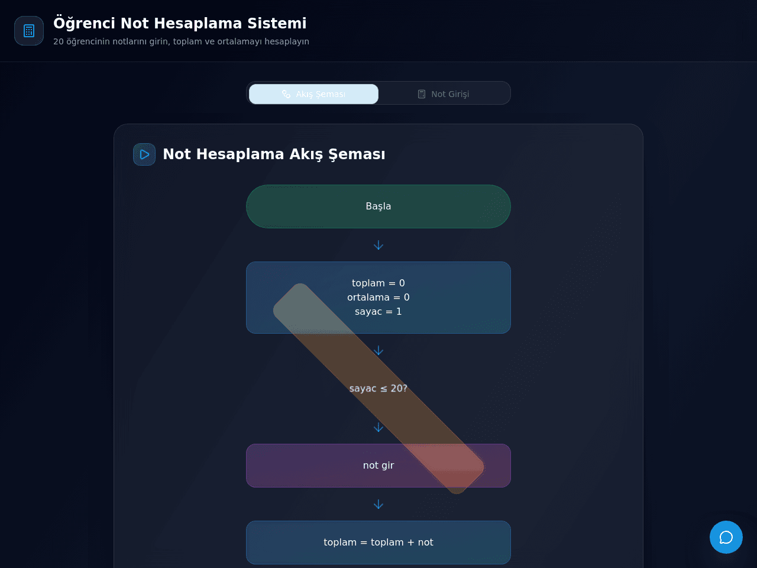
Task: Click the down arrow below Başla node
Action: pyautogui.click(x=378, y=245)
